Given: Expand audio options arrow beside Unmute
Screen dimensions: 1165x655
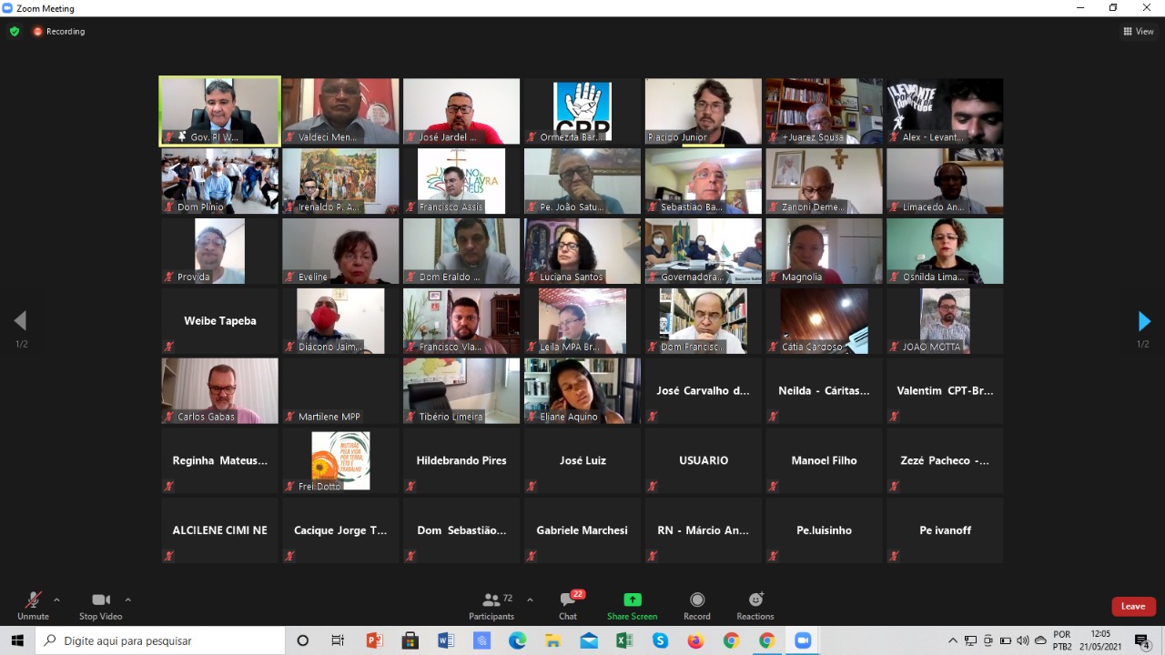Looking at the screenshot, I should [56, 600].
